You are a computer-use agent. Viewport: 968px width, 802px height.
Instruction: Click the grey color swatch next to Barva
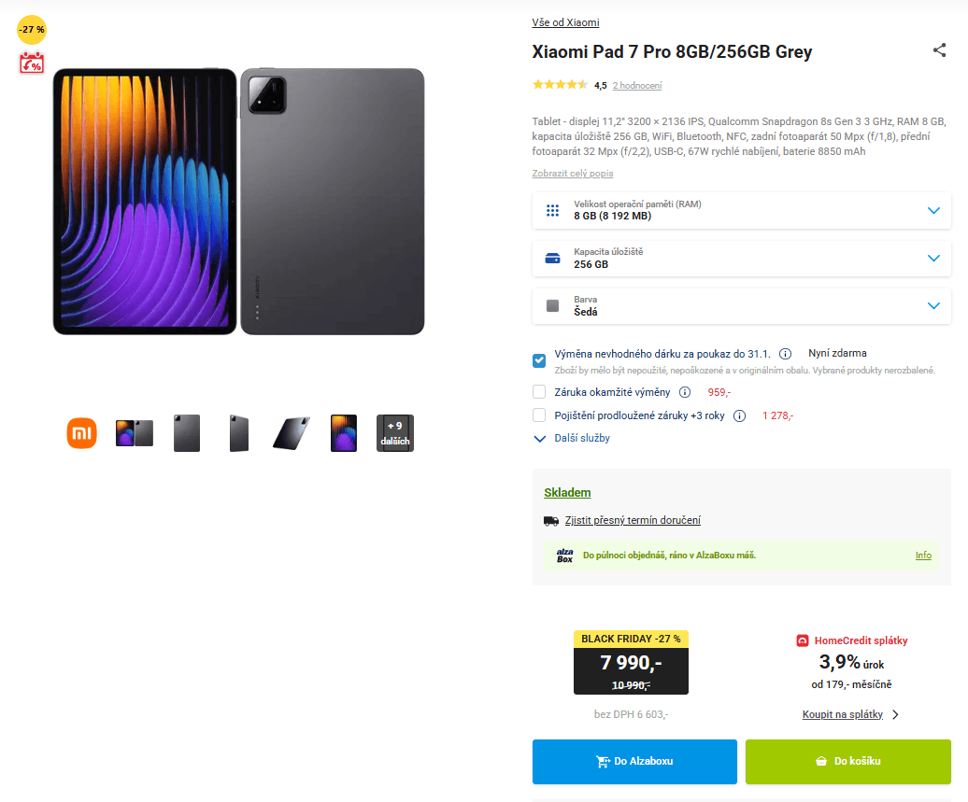pyautogui.click(x=551, y=305)
